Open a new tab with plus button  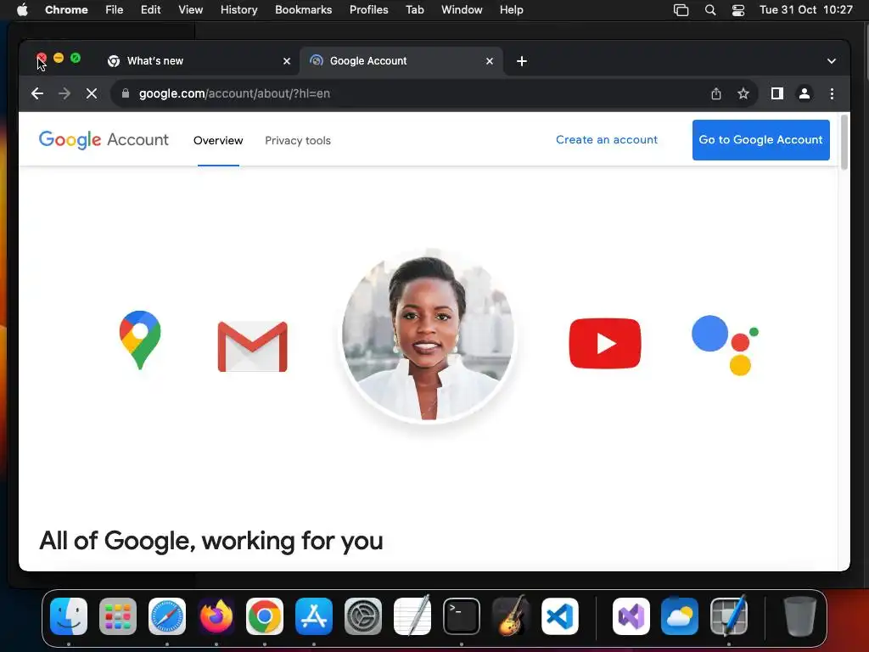tap(522, 61)
